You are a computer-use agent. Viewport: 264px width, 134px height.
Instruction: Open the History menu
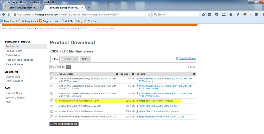click(x=24, y=2)
